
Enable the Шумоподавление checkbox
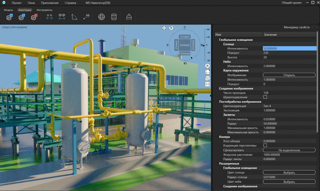click(265, 97)
